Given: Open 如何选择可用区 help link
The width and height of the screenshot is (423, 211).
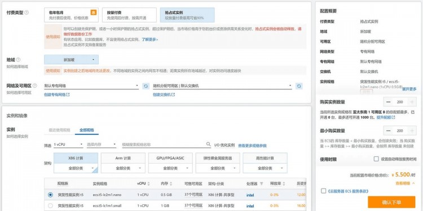Looking at the screenshot, I should tap(19, 93).
